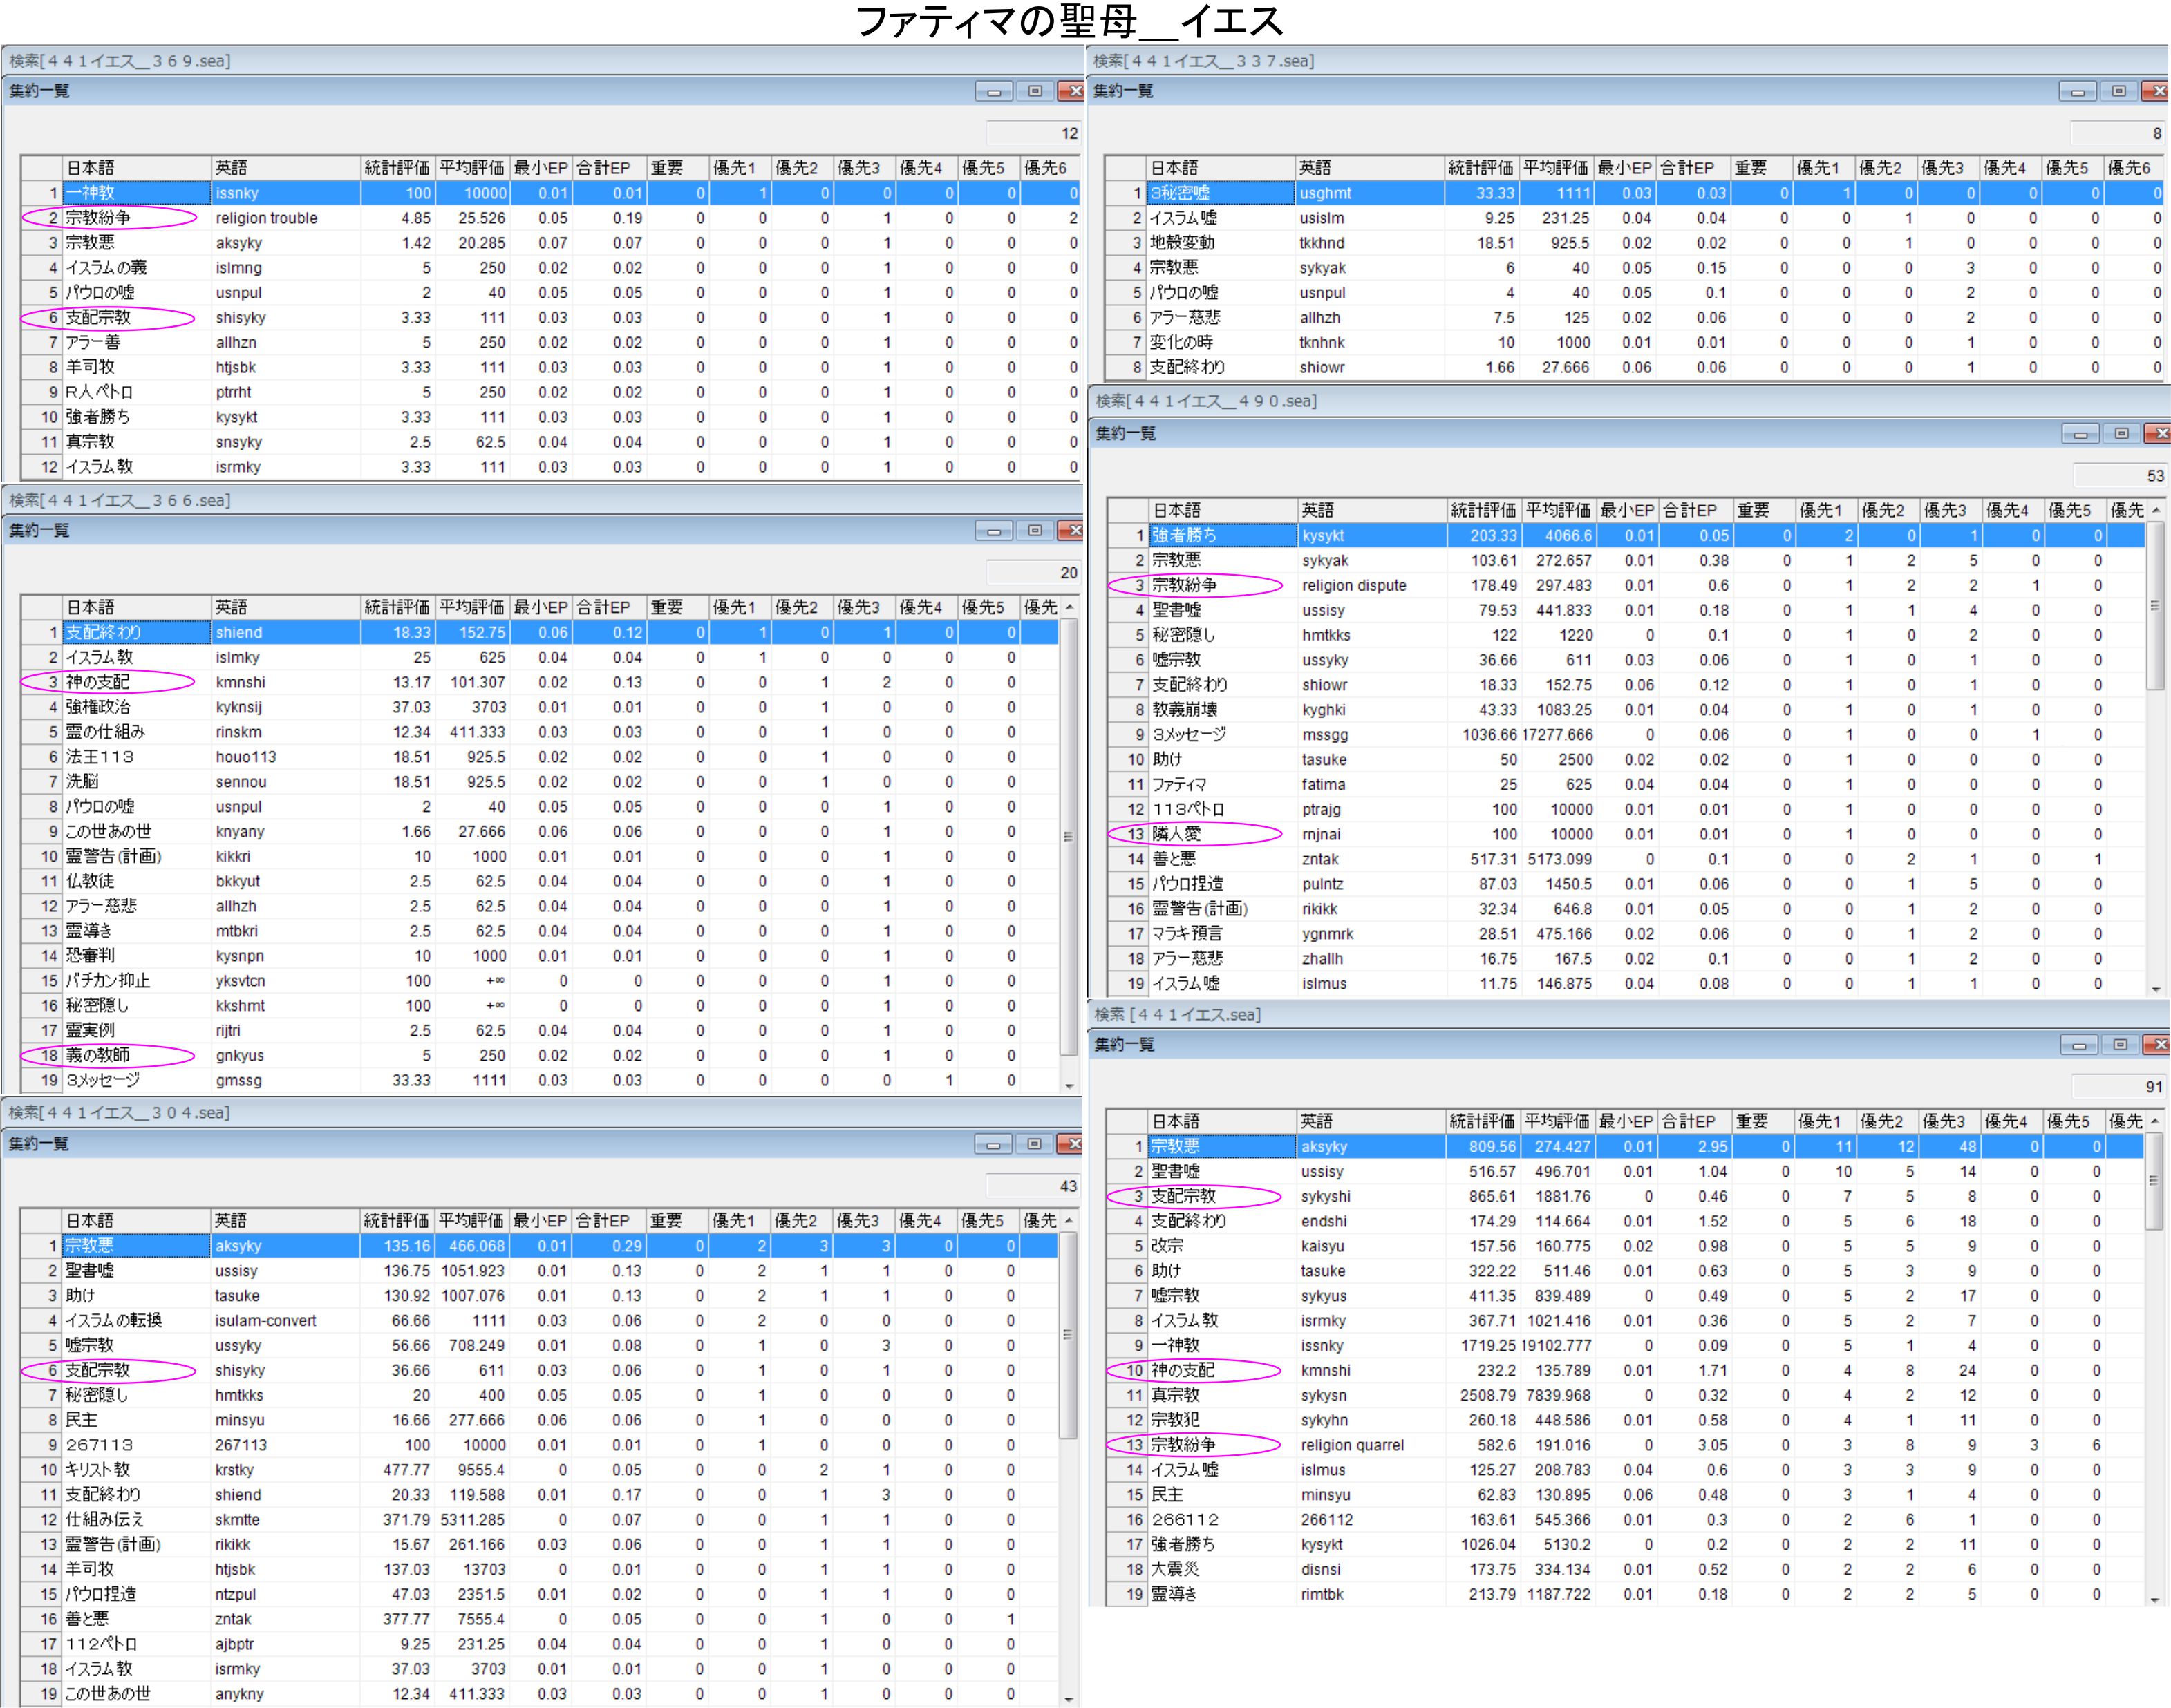
Task: Minimize the 441イエス_337.sea summary window
Action: point(2077,91)
